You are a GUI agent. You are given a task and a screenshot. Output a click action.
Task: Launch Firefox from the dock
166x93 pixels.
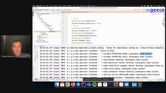click(x=73, y=84)
